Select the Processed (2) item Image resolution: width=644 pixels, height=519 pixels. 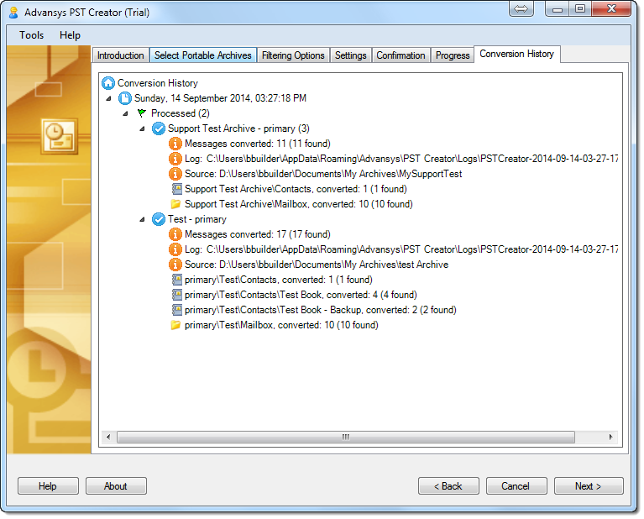181,113
